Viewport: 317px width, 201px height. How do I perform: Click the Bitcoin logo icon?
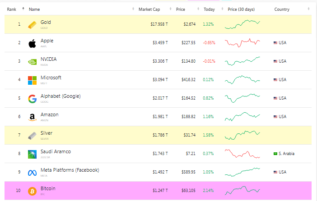[32, 192]
